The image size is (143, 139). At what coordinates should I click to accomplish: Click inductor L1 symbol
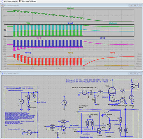[132, 85]
